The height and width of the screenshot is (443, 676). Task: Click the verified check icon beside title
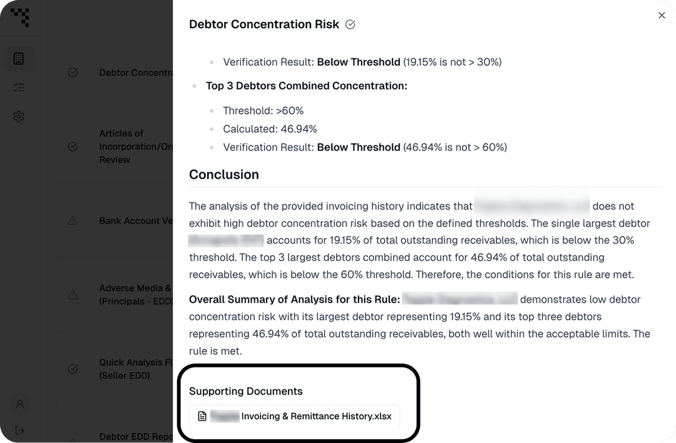351,24
